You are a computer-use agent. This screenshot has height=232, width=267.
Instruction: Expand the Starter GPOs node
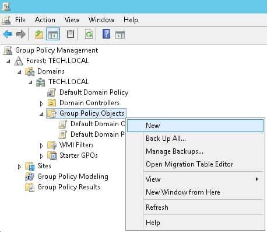[x=41, y=156]
